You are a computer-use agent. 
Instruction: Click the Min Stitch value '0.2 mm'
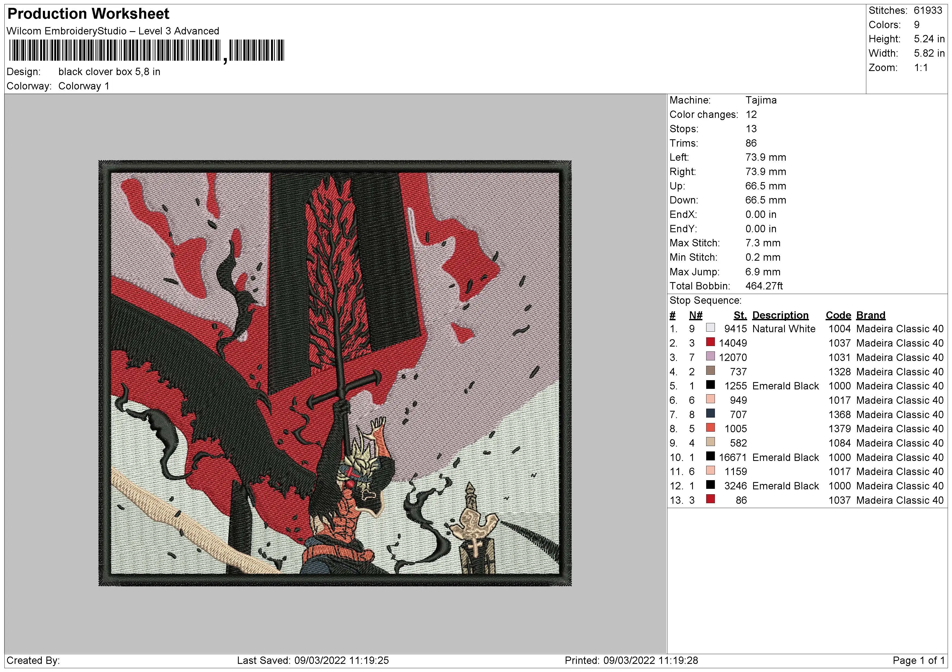(763, 257)
